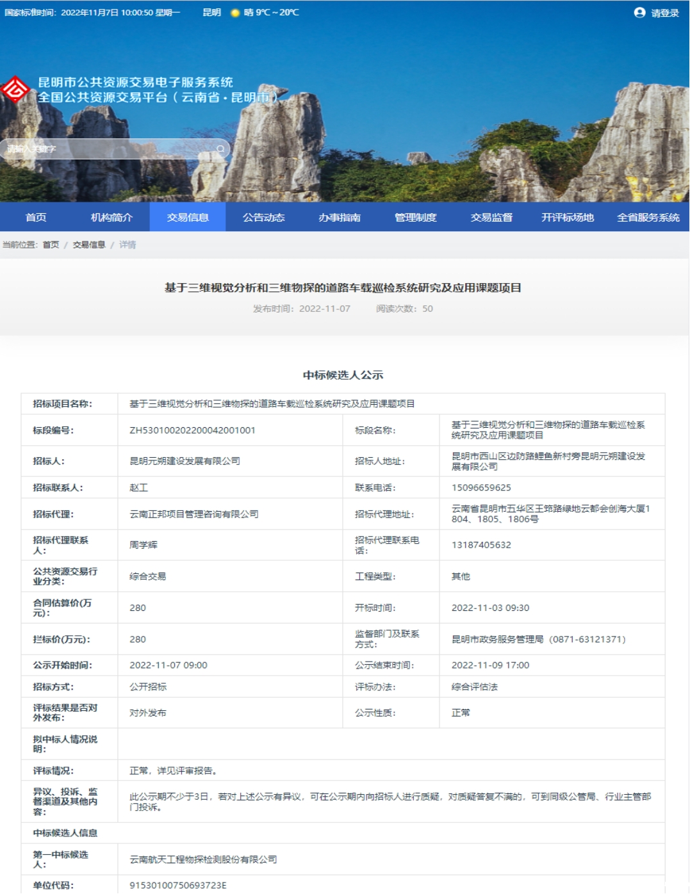Viewport: 690px width, 894px height.
Task: Open the 交易监督 navigation item
Action: 491,217
